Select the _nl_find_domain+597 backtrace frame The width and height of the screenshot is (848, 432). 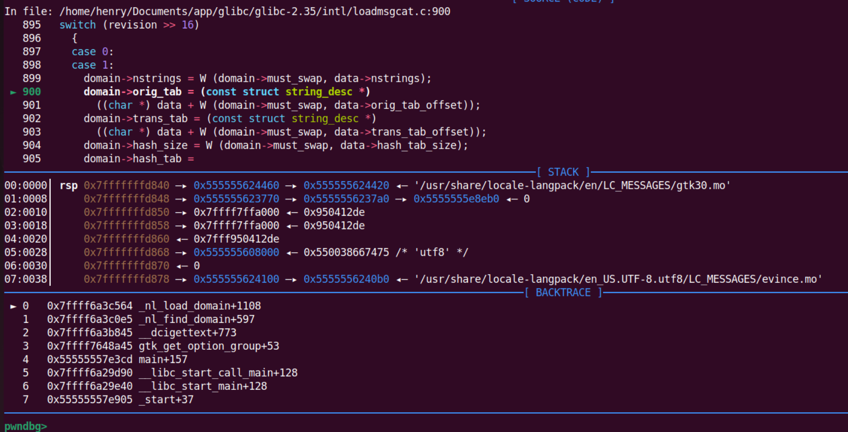(x=197, y=319)
